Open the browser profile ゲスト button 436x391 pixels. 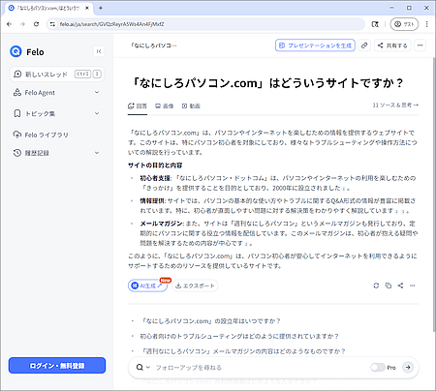(404, 24)
